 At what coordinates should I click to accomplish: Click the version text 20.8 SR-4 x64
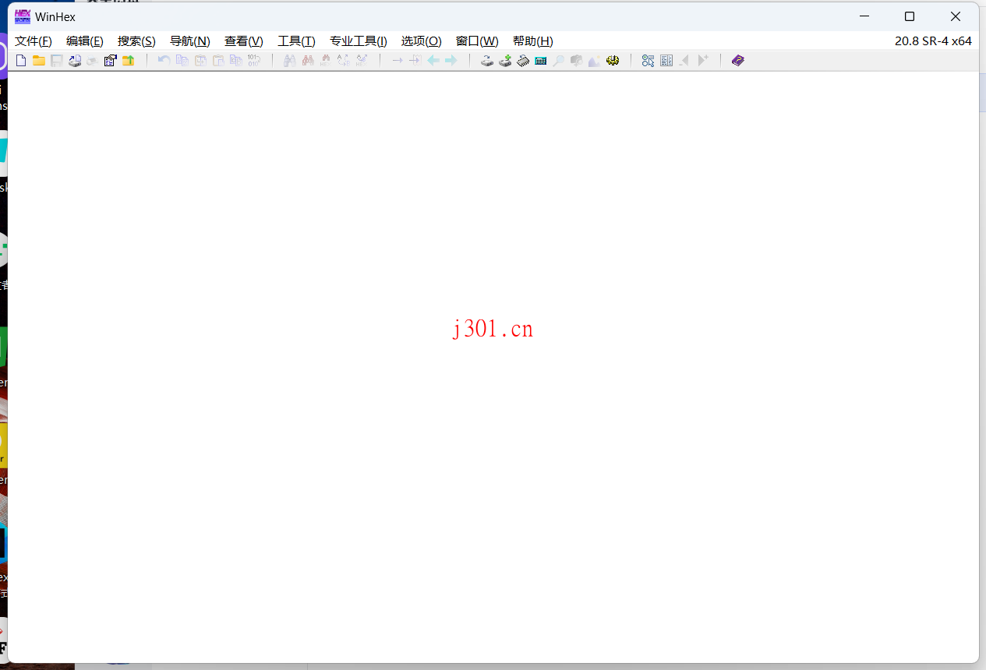[933, 41]
